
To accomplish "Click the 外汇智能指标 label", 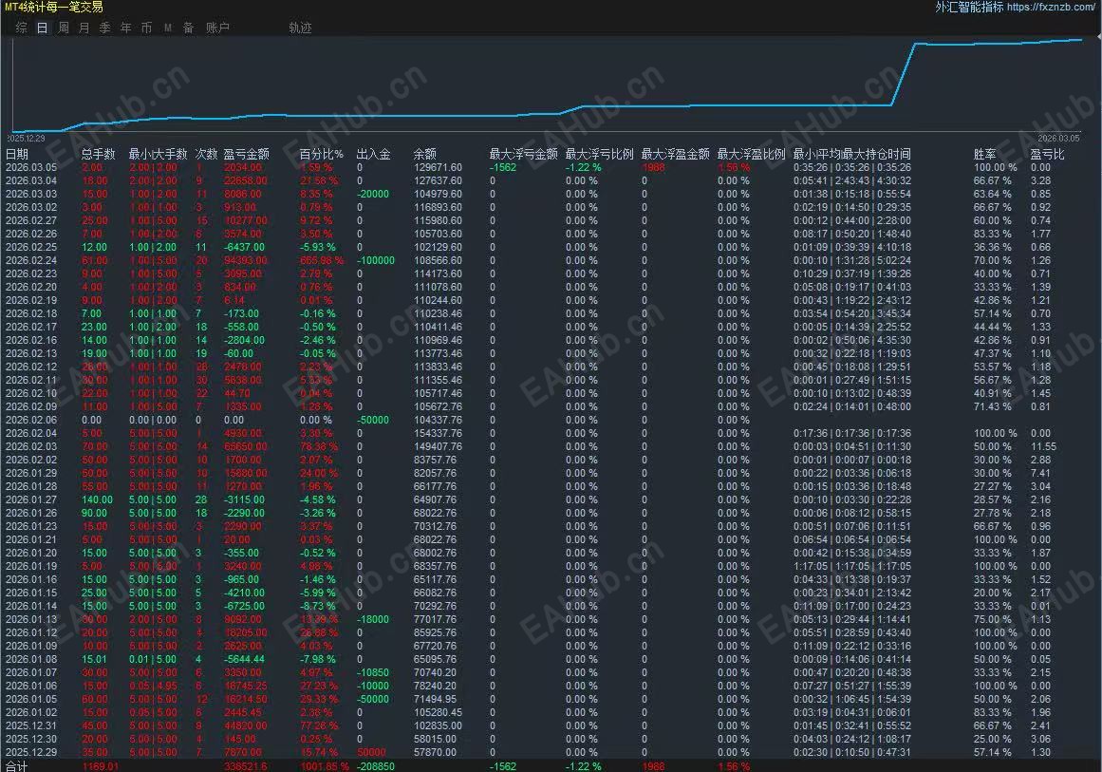I will [x=969, y=7].
